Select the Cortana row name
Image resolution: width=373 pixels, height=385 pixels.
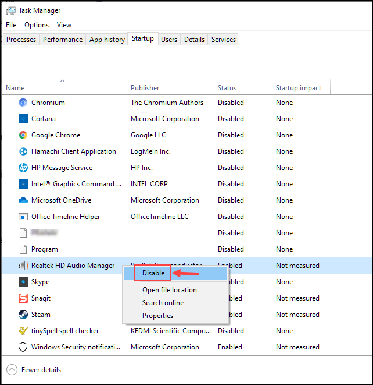pyautogui.click(x=44, y=119)
